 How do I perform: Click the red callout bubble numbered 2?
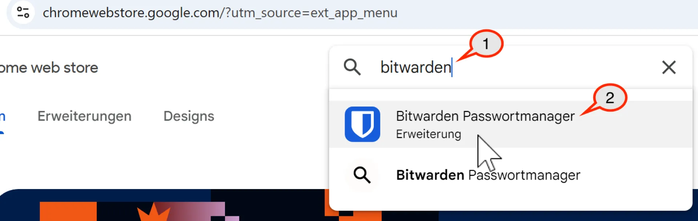pyautogui.click(x=610, y=98)
